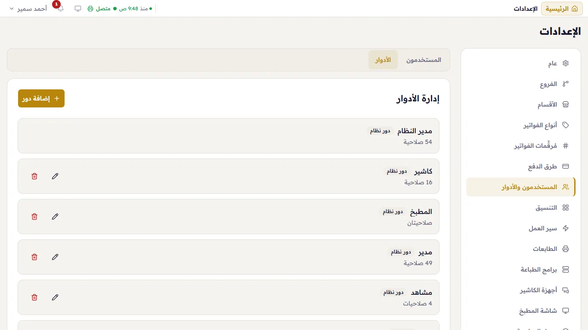
Task: Edit the مدير role with pencil icon
Action: point(55,257)
